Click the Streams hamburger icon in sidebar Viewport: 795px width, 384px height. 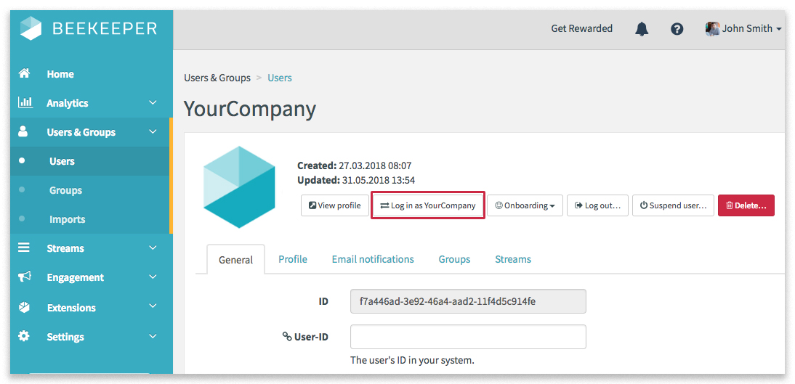(25, 248)
